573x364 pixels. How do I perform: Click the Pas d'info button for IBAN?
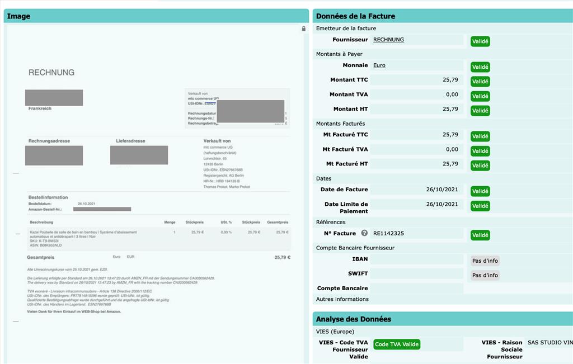485,261
